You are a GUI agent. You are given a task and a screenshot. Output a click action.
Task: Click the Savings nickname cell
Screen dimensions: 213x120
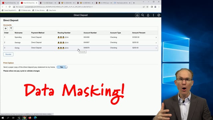(18, 43)
